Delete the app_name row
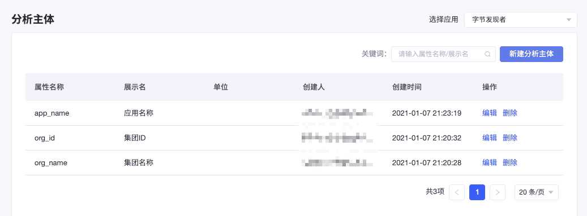Image resolution: width=587 pixels, height=216 pixels. click(510, 113)
